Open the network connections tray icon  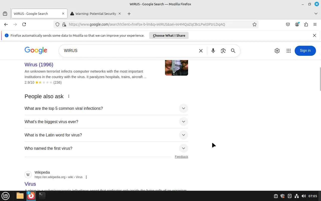pos(297,196)
